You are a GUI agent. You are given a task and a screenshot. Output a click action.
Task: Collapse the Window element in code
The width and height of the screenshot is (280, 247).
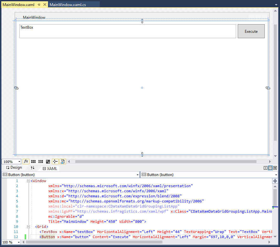coord(29,181)
